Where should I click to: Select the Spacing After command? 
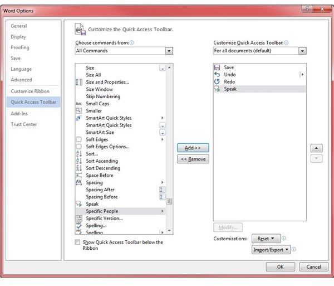(120, 190)
